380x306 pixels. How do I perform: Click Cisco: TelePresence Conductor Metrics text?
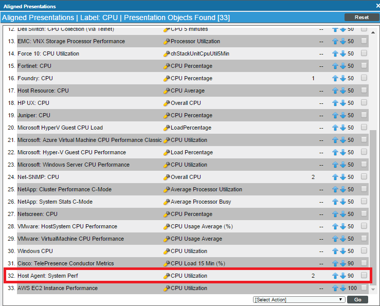(66, 263)
